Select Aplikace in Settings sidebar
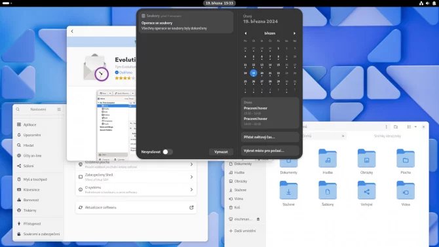Screen dimensions: 439x247 click(39, 124)
